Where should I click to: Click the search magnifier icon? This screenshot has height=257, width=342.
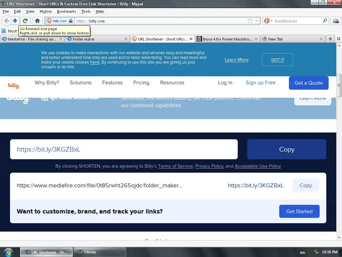[x=325, y=21]
